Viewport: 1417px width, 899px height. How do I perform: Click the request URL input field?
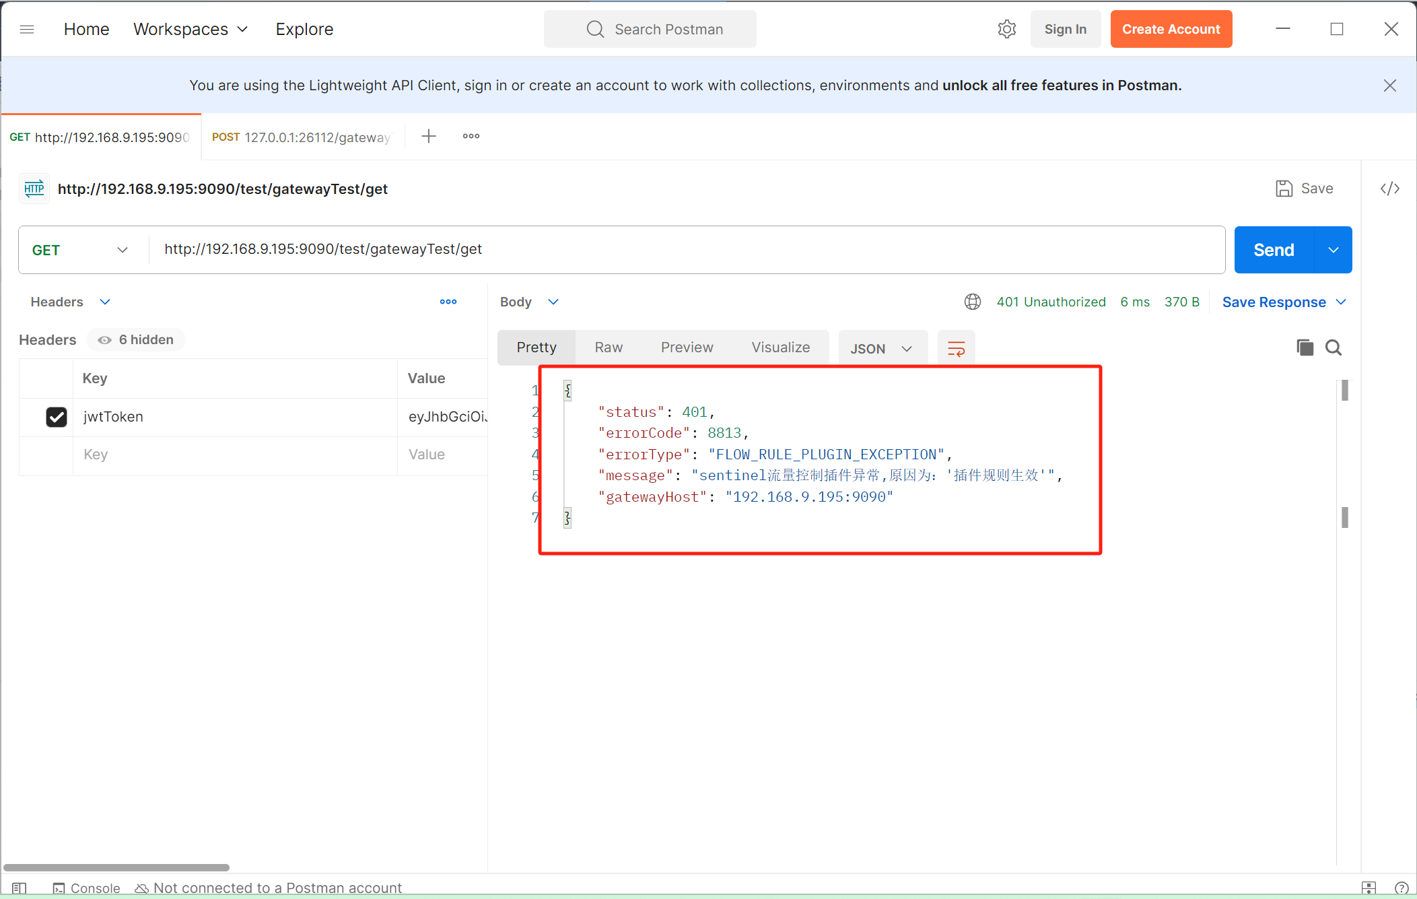tap(673, 249)
